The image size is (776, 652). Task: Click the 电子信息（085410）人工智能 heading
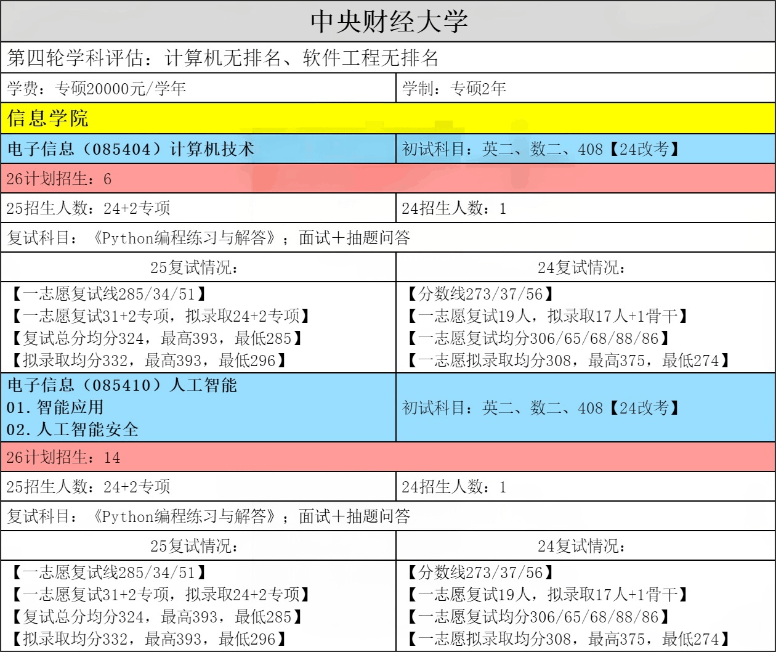(x=123, y=386)
